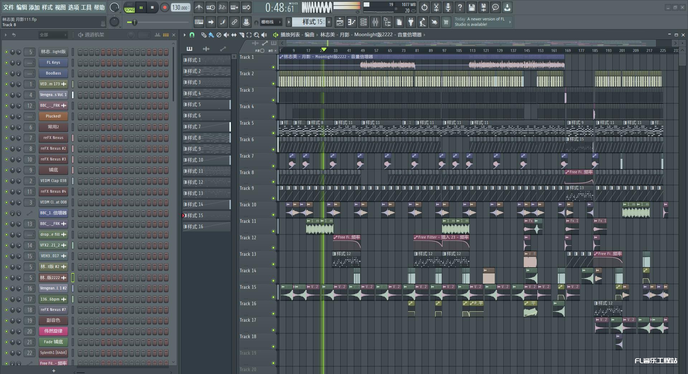This screenshot has height=374, width=688.
Task: Select the BooBass channel button
Action: click(x=53, y=73)
